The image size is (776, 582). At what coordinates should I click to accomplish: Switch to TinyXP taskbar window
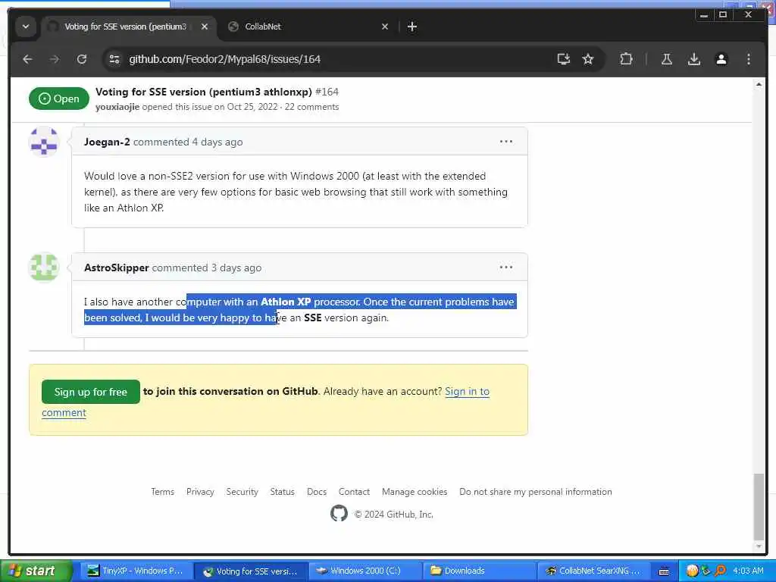pyautogui.click(x=135, y=571)
